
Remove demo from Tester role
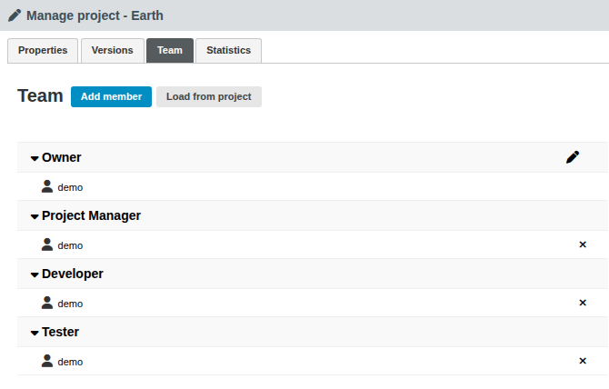(x=583, y=361)
